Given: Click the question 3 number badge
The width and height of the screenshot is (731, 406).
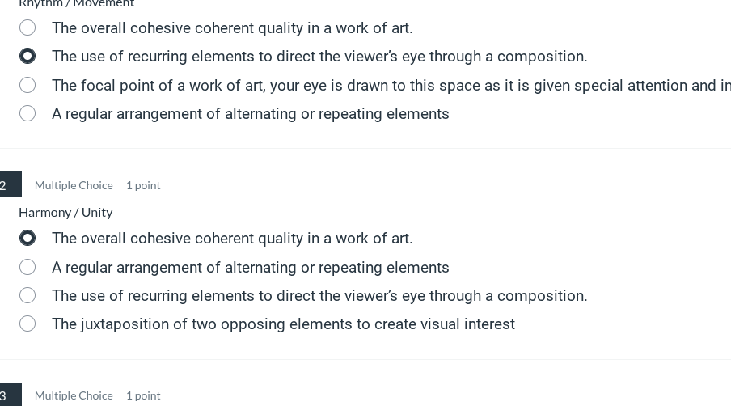Looking at the screenshot, I should pyautogui.click(x=6, y=395).
